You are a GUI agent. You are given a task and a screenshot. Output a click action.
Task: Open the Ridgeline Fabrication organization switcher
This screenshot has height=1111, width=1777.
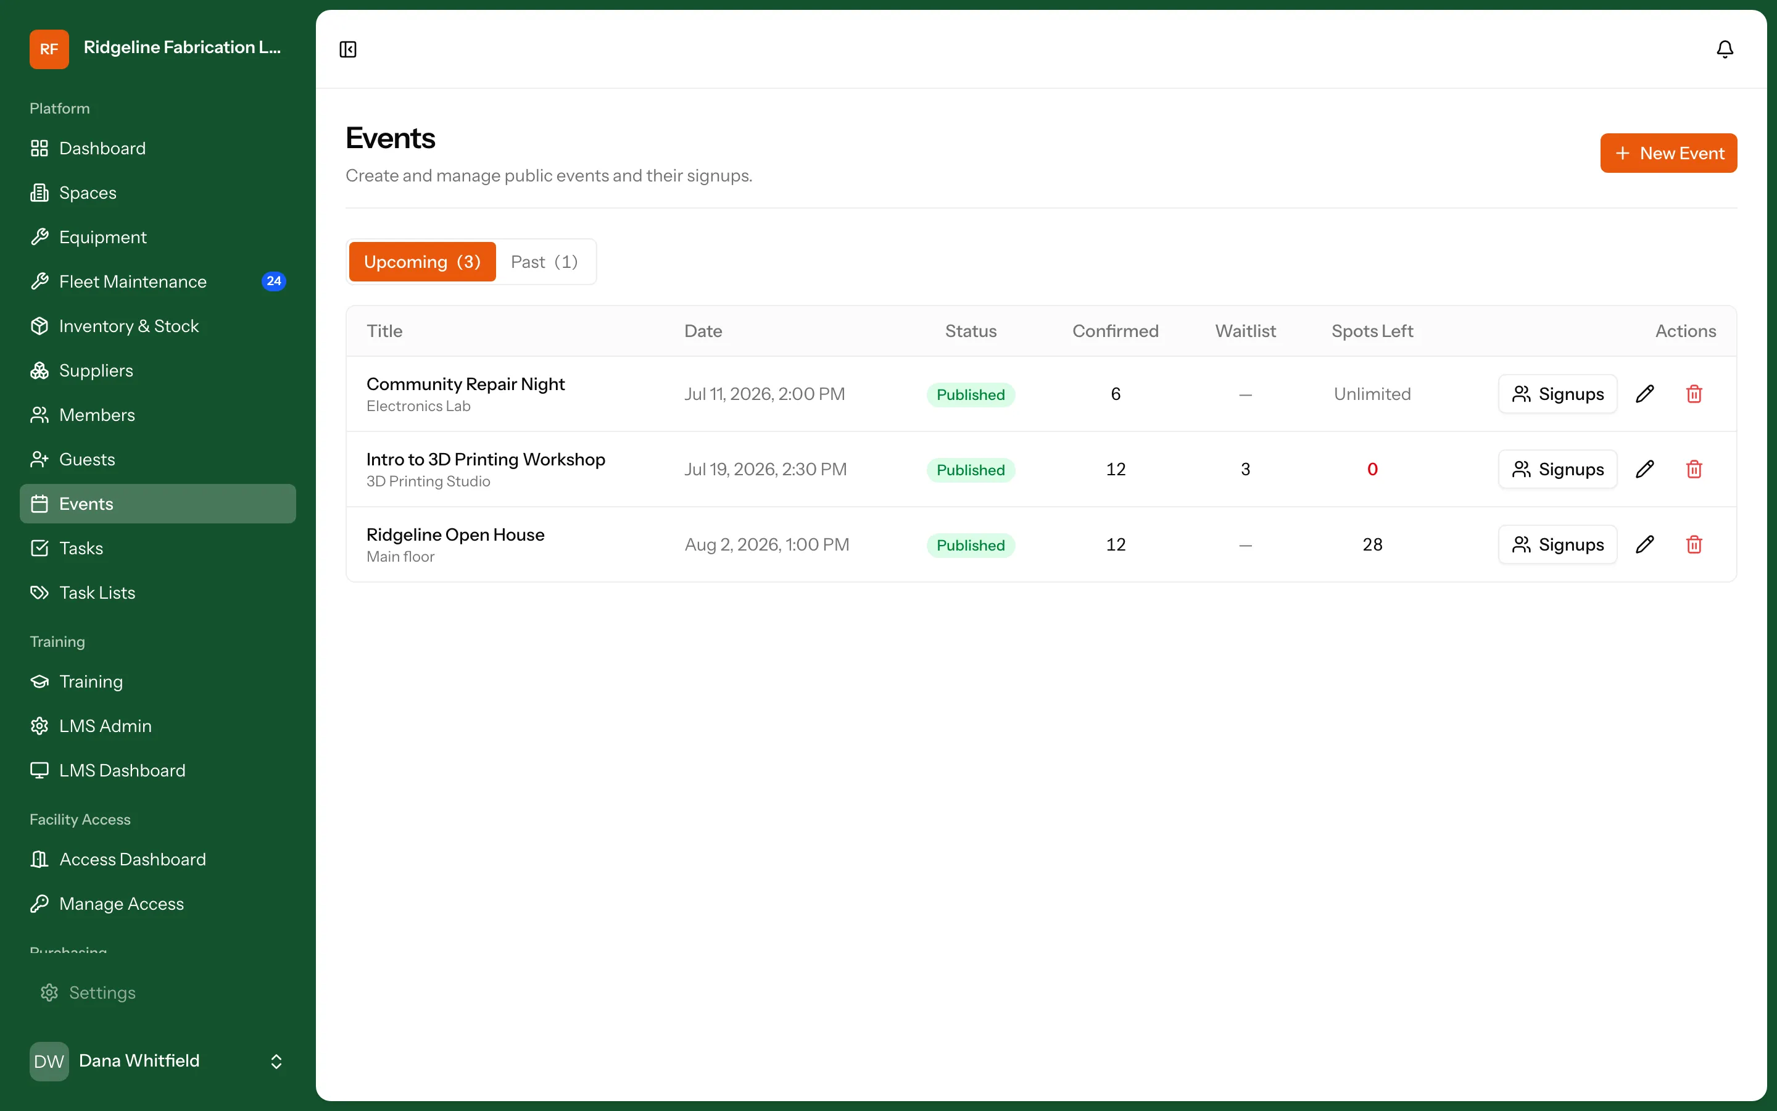point(158,49)
